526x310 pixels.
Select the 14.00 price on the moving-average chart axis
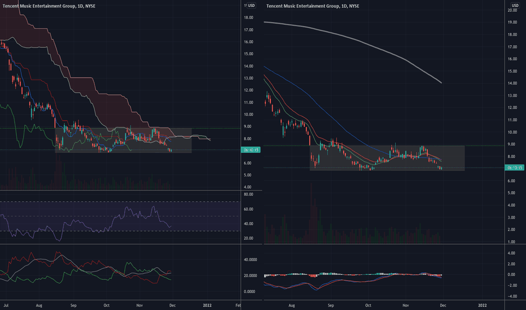point(512,83)
